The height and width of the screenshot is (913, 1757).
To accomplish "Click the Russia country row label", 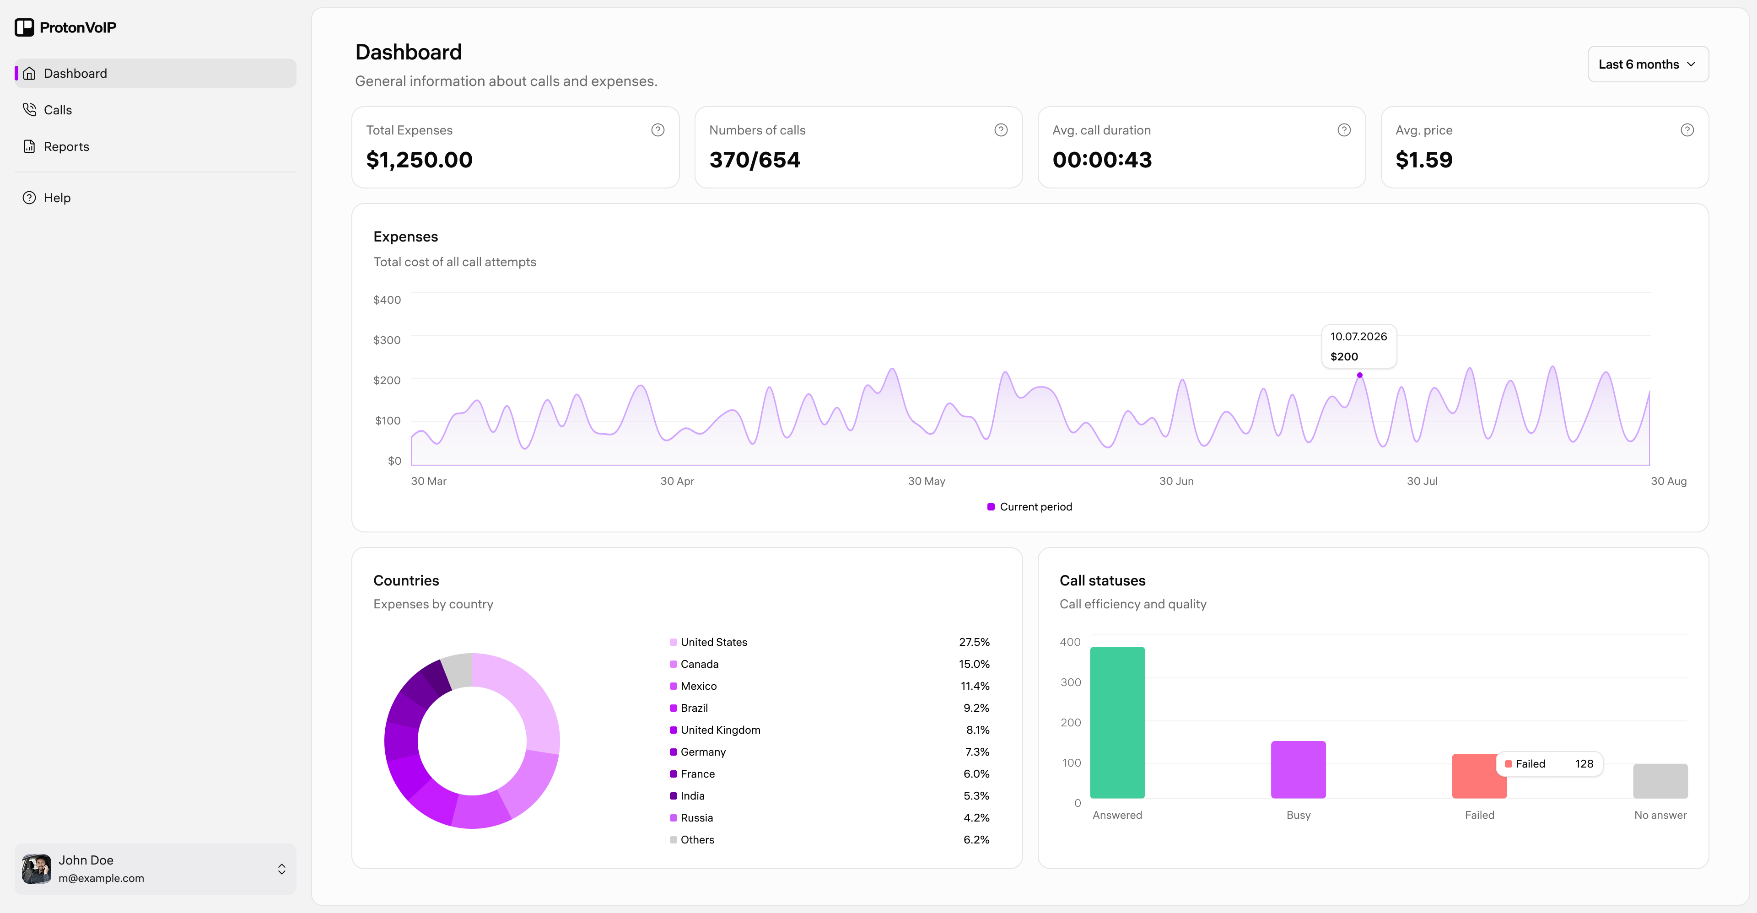I will tap(696, 818).
